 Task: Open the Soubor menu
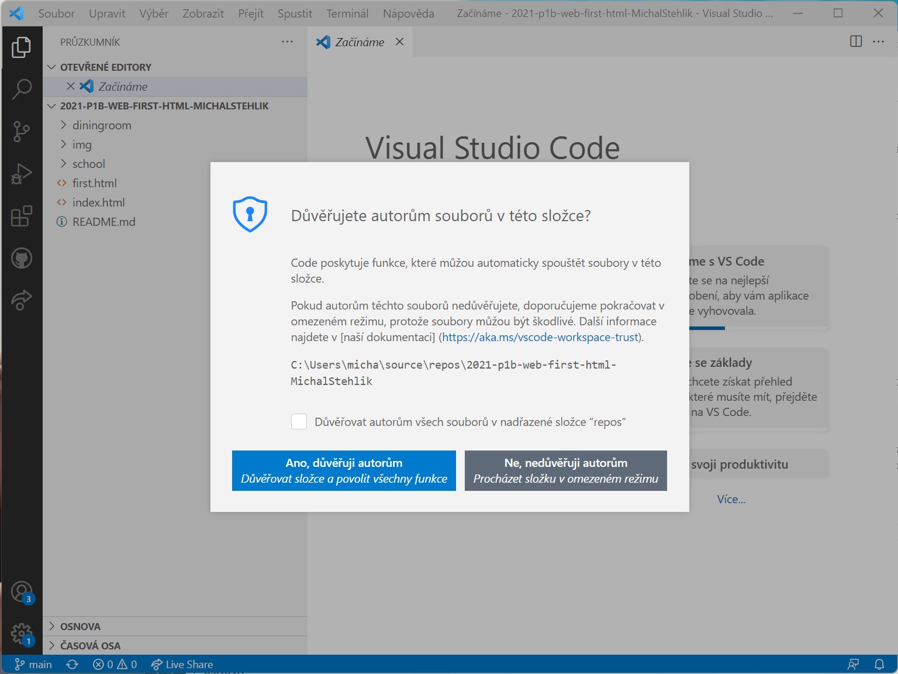pos(57,13)
